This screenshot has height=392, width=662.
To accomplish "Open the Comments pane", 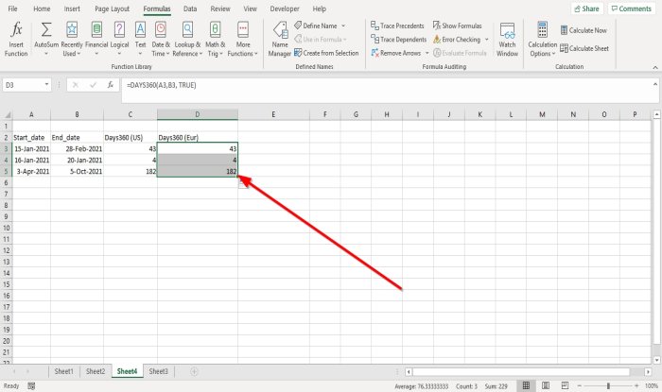I will [631, 9].
